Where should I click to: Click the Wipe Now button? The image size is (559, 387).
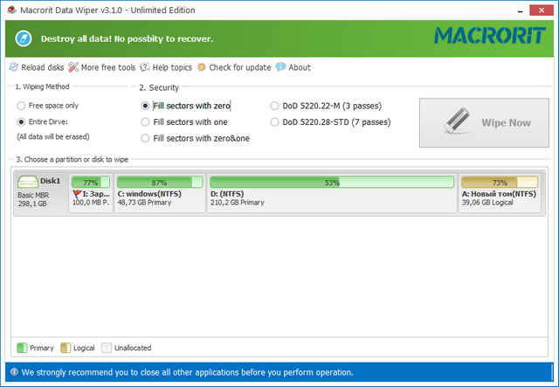(x=484, y=122)
